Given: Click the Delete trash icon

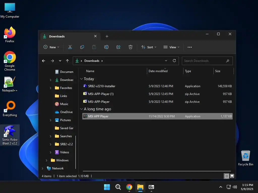Looking at the screenshot, I should tap(131, 47).
